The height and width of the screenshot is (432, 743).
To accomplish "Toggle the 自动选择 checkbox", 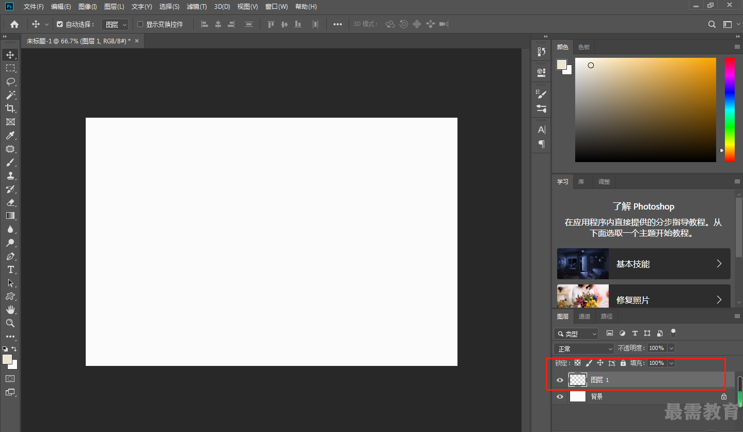I will point(60,24).
